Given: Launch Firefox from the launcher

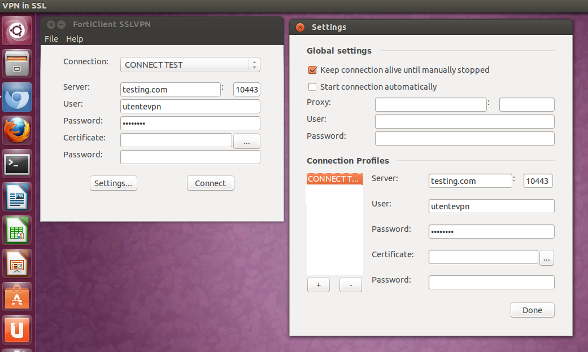Looking at the screenshot, I should 18,131.
